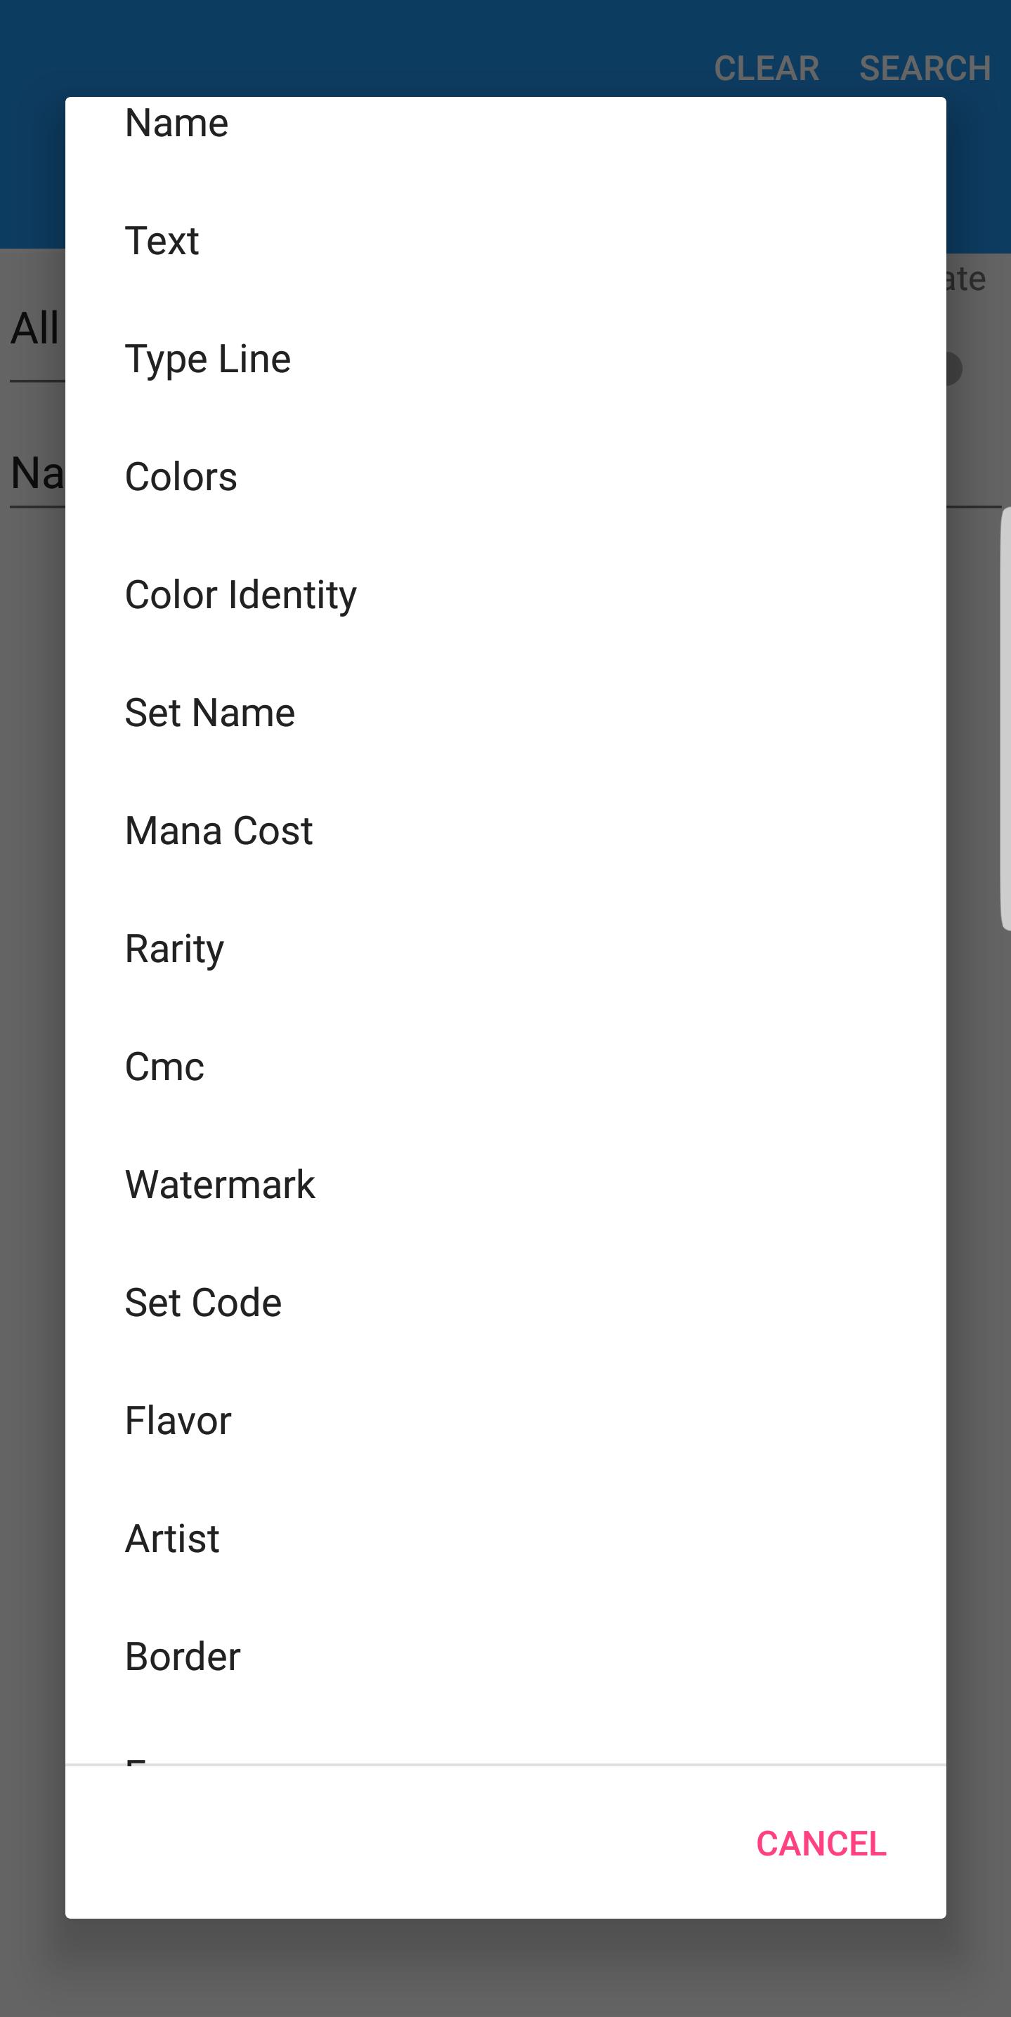Open the All dropdown behind the dialog

(x=34, y=329)
